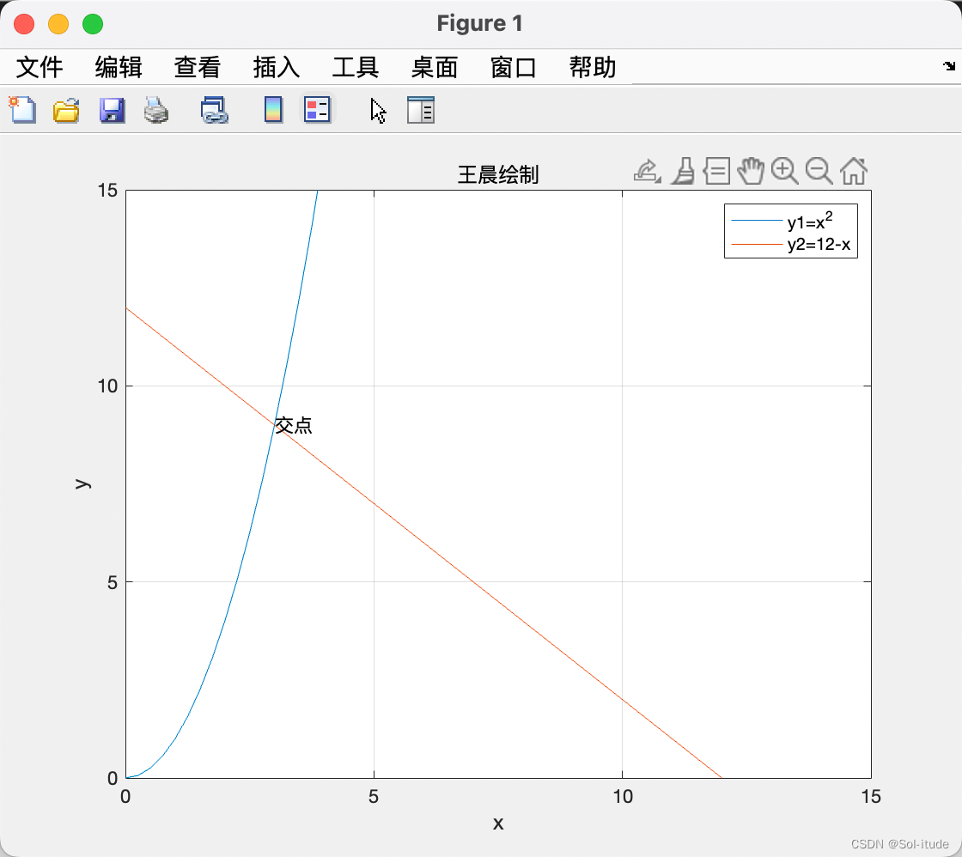
Task: Click the x-axis tick label 5
Action: [x=374, y=796]
